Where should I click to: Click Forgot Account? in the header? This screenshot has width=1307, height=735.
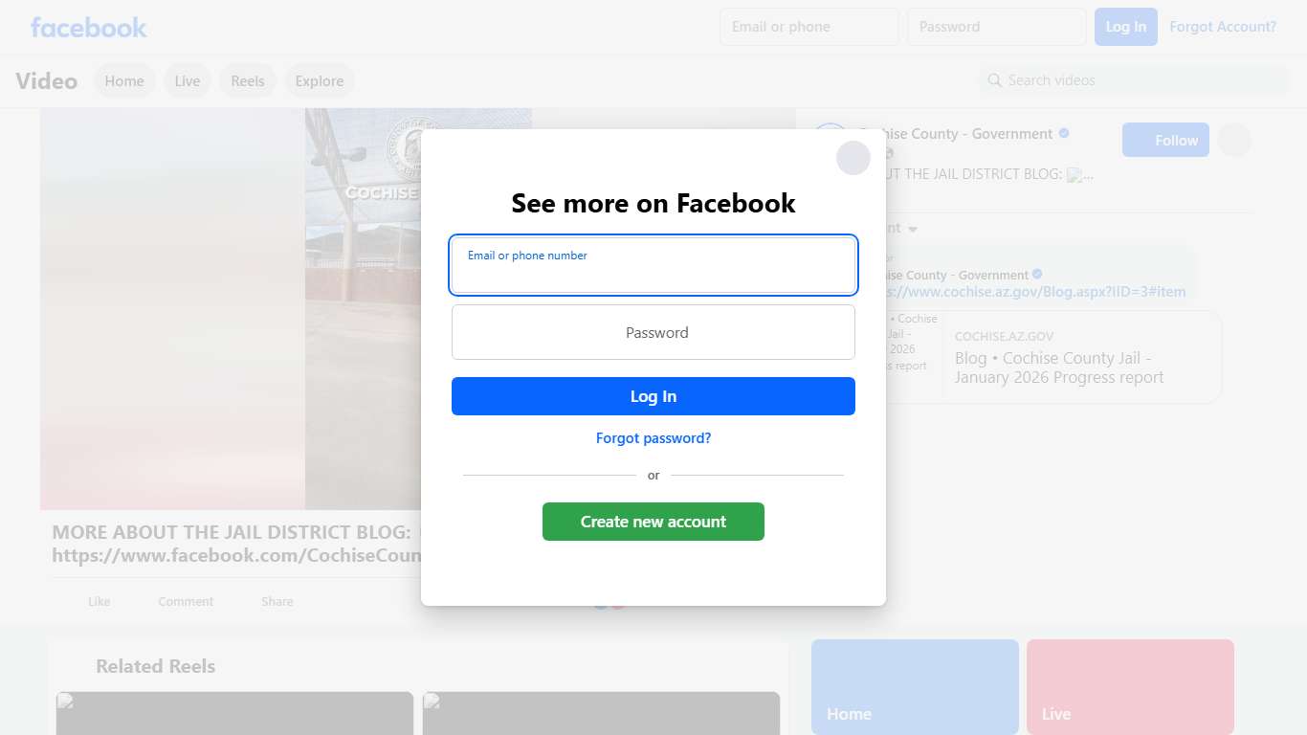[x=1223, y=27]
